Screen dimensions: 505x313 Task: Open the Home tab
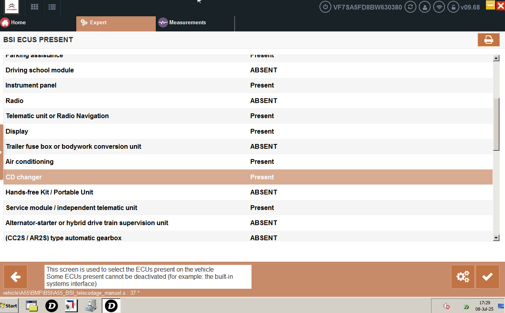coord(14,23)
